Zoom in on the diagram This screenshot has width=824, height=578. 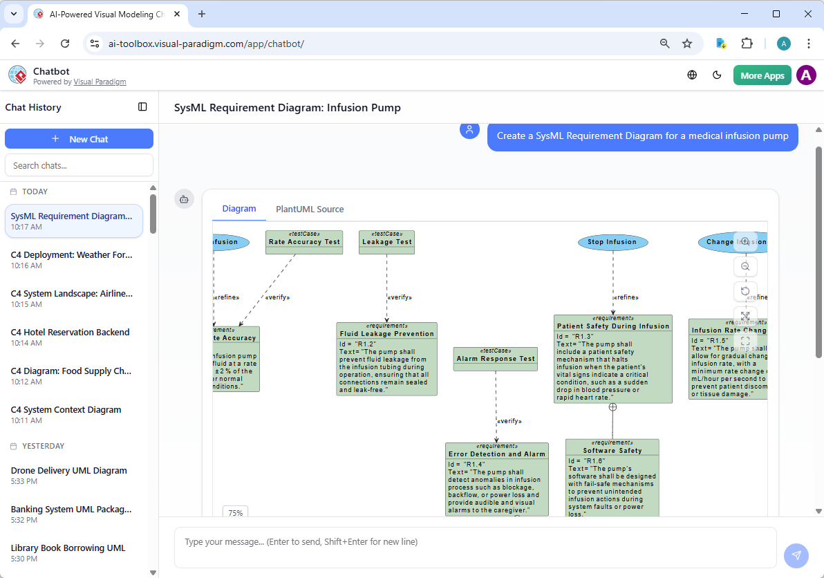(745, 241)
